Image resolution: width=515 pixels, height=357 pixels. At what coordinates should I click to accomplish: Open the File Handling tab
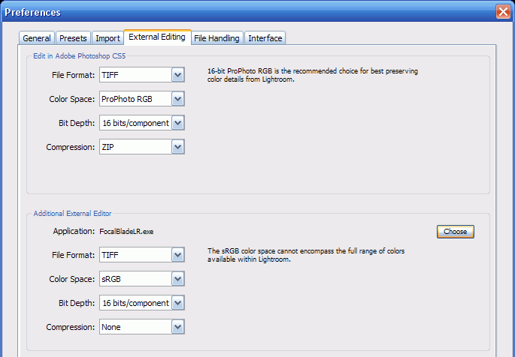[217, 38]
